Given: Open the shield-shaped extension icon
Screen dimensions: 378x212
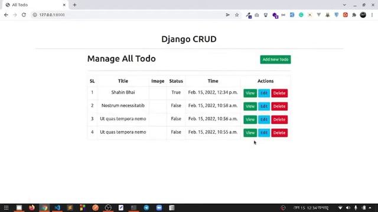Looking at the screenshot, I should point(266,15).
